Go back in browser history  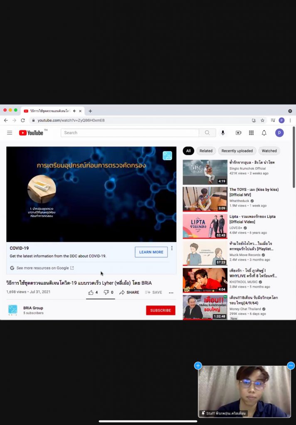[x=6, y=120]
